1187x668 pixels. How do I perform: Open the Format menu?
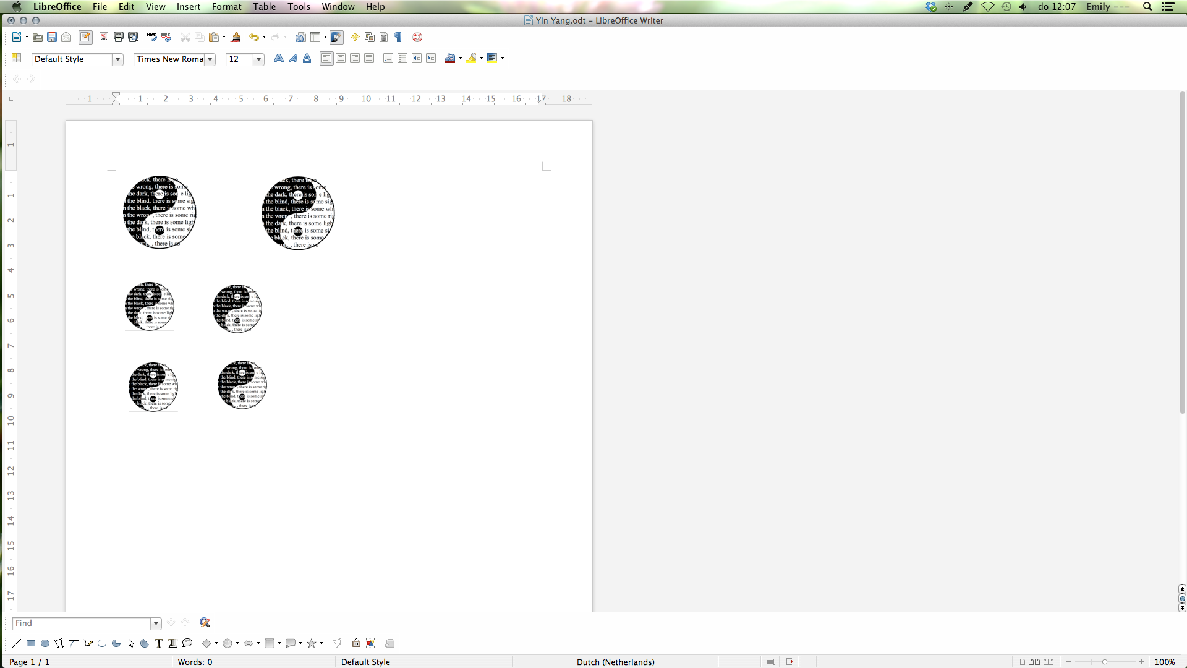click(x=227, y=7)
